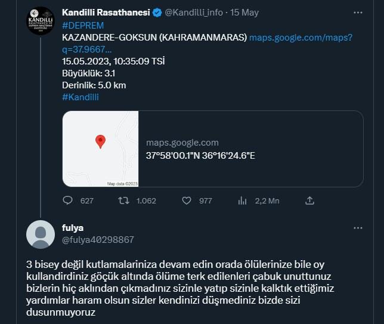
Task: Click the Kandilli Rasathanesi profile avatar
Action: click(41, 21)
